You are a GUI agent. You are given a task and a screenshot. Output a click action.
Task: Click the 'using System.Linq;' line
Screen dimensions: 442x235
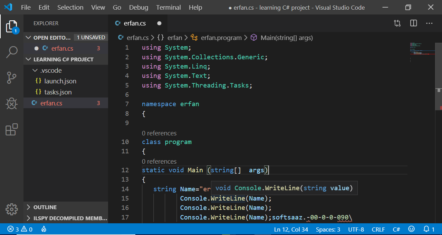[176, 66]
